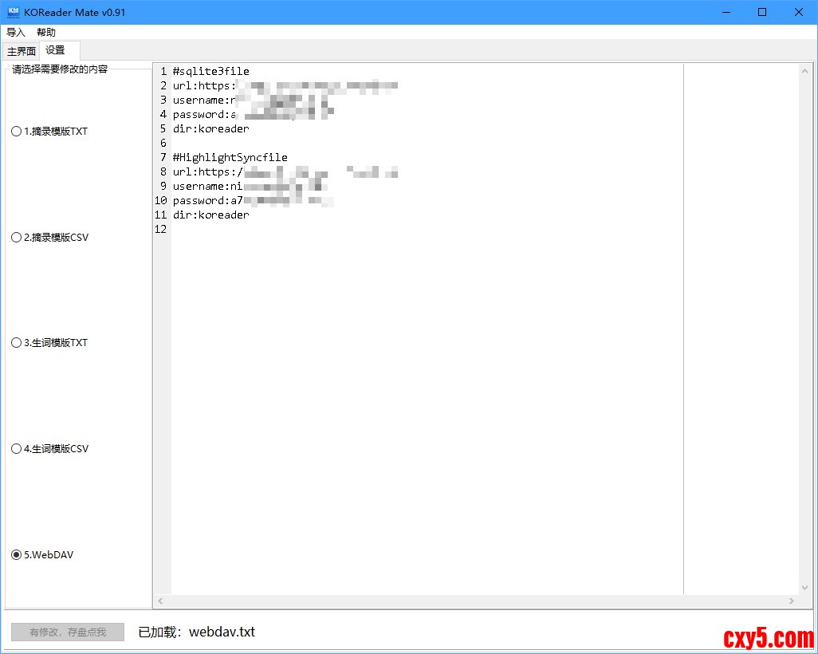Click the username text on line 3
Image resolution: width=818 pixels, height=654 pixels.
tap(204, 100)
